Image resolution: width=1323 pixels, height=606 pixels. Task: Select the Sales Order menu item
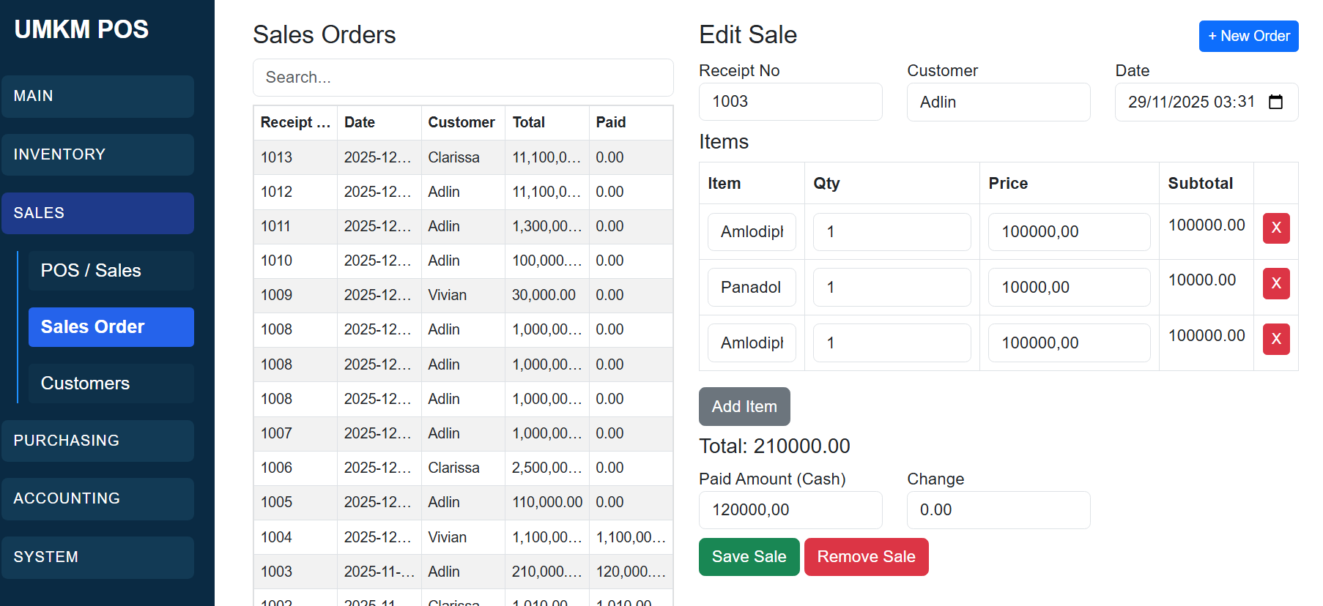pyautogui.click(x=111, y=327)
